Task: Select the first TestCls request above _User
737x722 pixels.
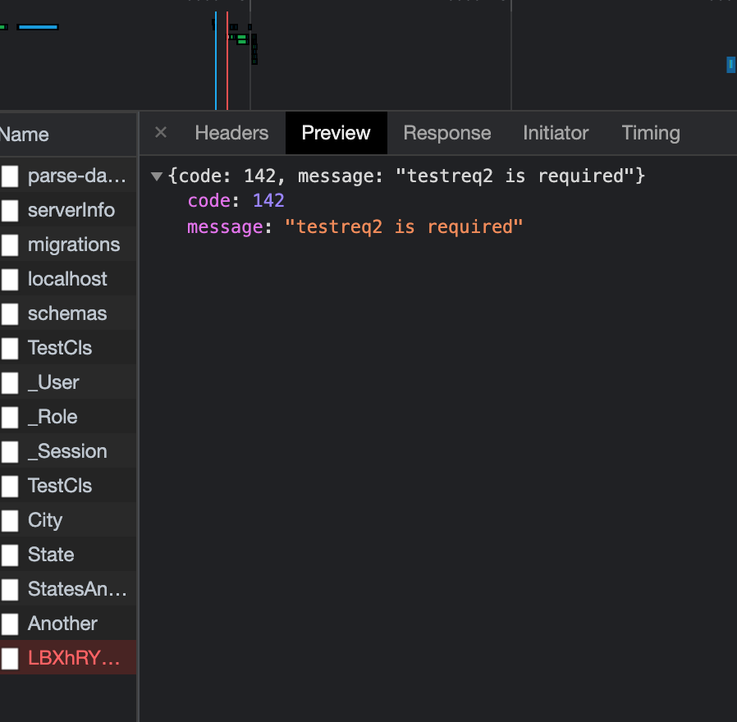Action: click(x=68, y=348)
